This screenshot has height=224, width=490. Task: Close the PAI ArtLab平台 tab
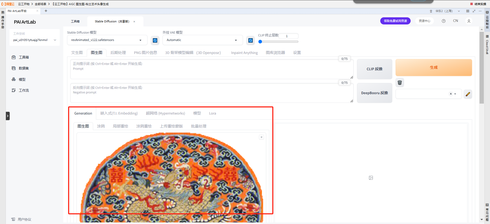click(x=37, y=11)
